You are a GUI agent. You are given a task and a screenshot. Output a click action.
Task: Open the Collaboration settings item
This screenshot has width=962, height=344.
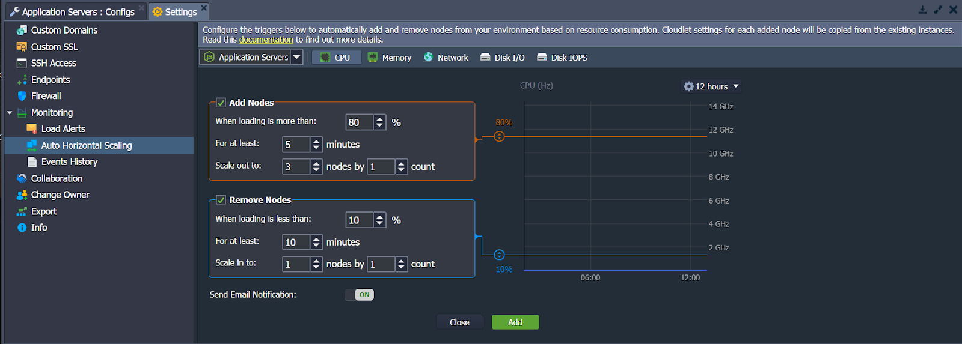click(99, 178)
